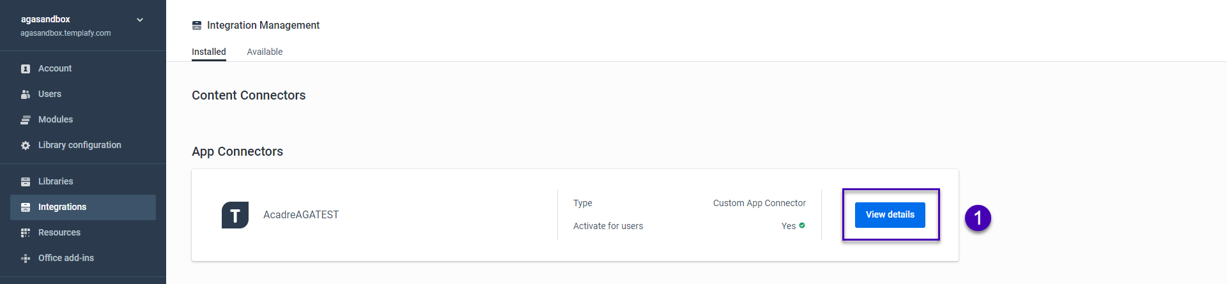The height and width of the screenshot is (284, 1227).
Task: Click the Libraries icon in sidebar
Action: point(26,182)
